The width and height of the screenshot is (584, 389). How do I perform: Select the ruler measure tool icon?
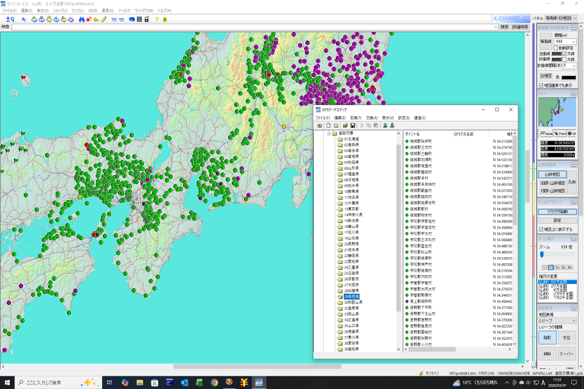click(x=104, y=19)
